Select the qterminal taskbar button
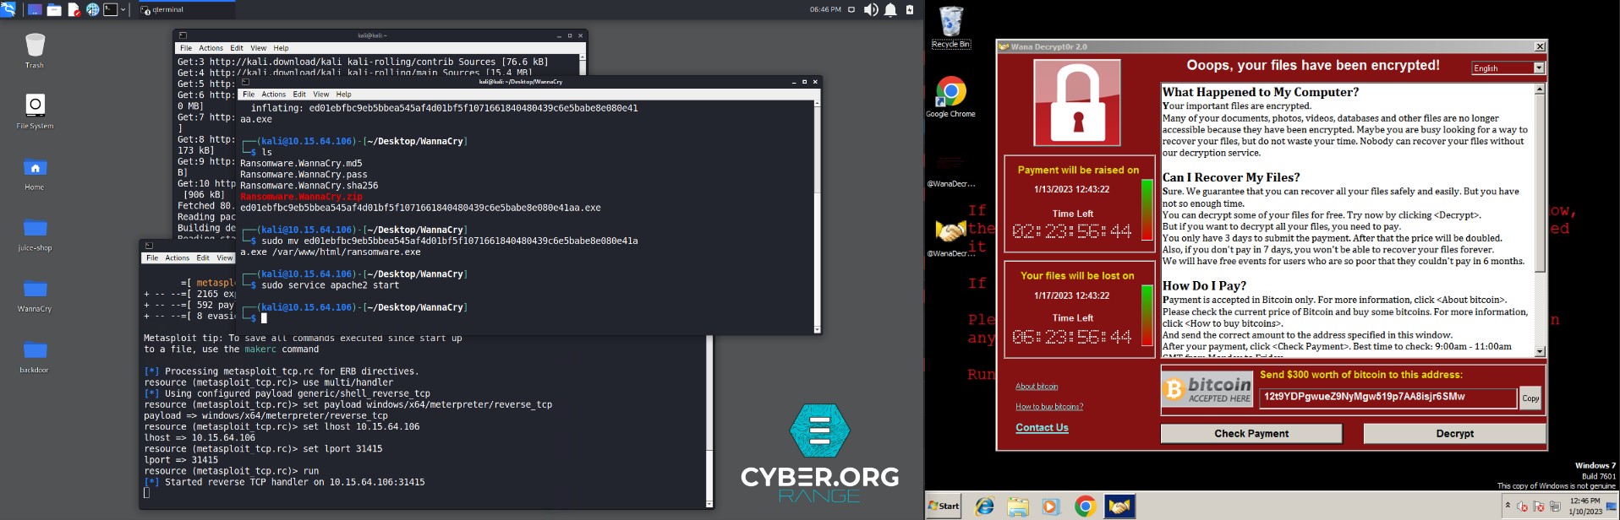Screen dimensions: 1620x520 coord(186,10)
